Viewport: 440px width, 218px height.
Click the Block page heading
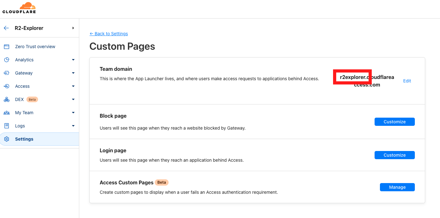(x=113, y=116)
